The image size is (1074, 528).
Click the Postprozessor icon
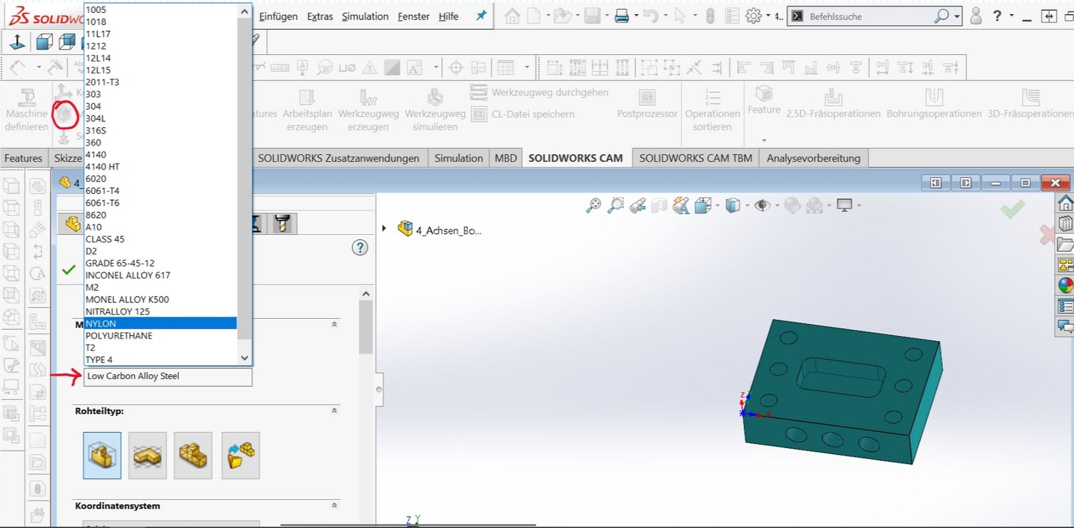click(646, 98)
